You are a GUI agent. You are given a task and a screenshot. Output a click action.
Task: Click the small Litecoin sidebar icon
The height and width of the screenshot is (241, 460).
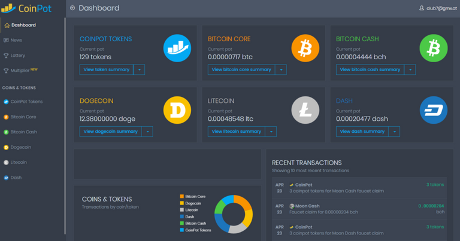click(x=6, y=163)
